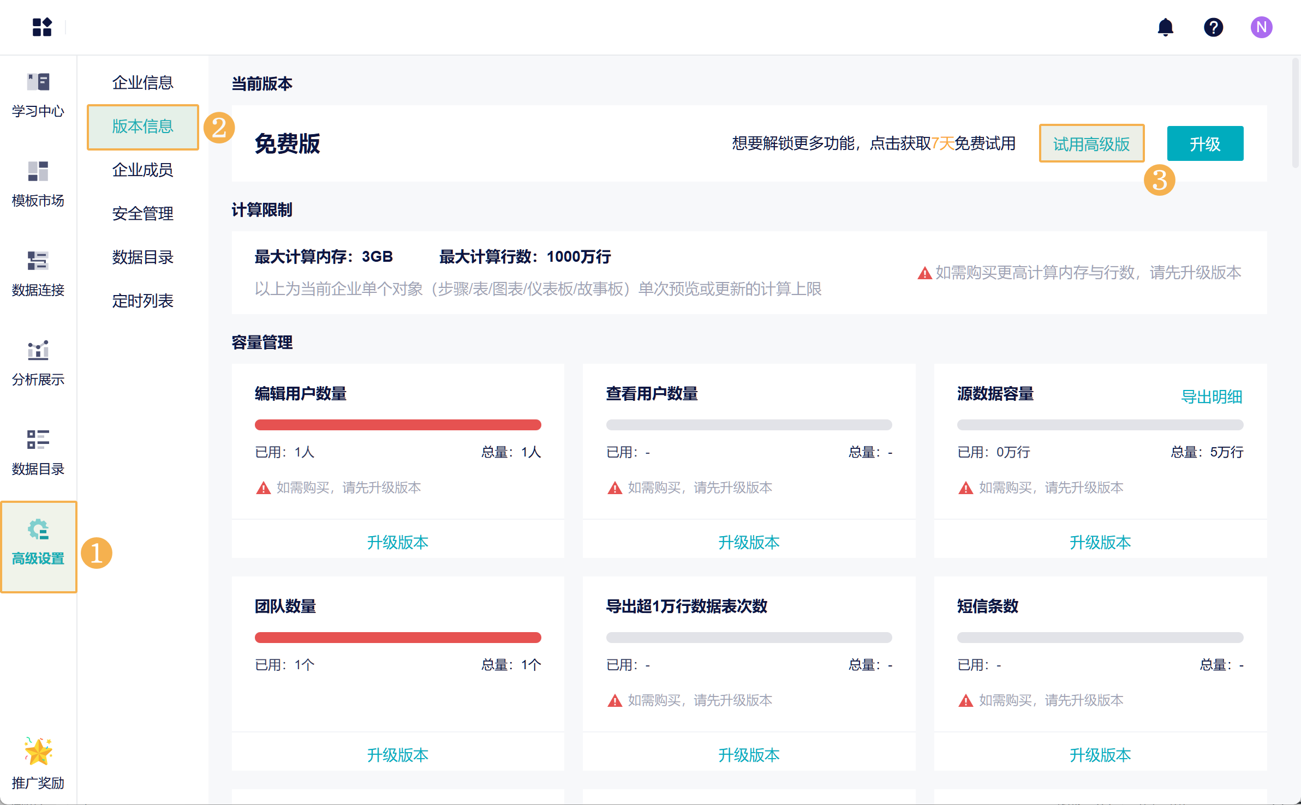Open the 安全管理 settings menu item
1301x805 pixels.
142,214
